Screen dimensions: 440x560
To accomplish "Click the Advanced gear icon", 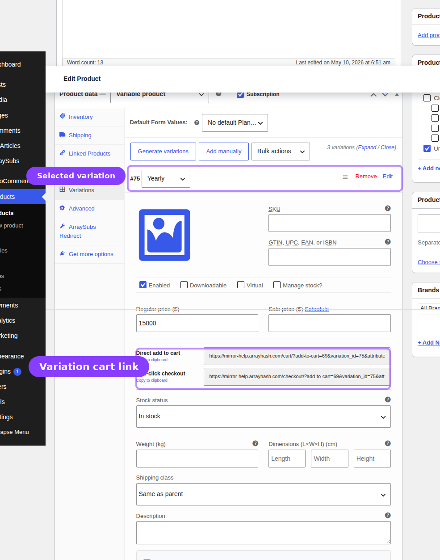I will pyautogui.click(x=63, y=208).
